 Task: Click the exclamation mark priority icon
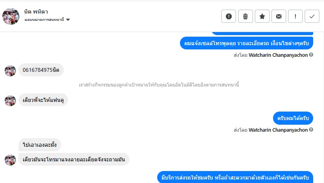[295, 17]
